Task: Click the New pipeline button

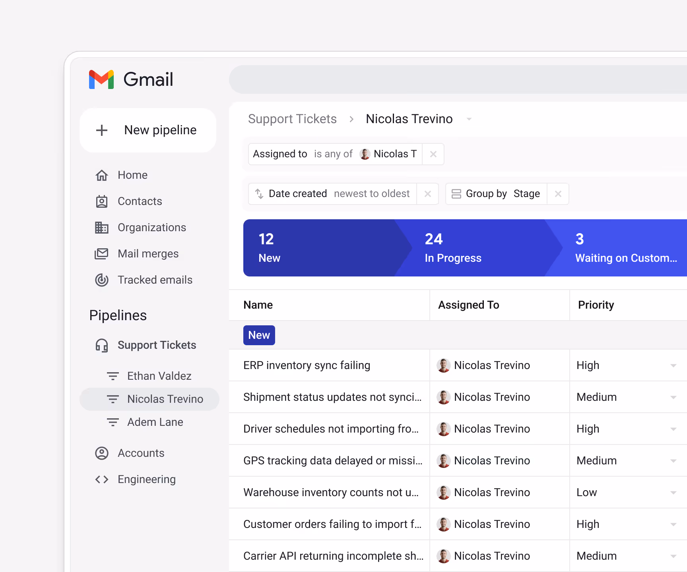Action: pyautogui.click(x=148, y=130)
